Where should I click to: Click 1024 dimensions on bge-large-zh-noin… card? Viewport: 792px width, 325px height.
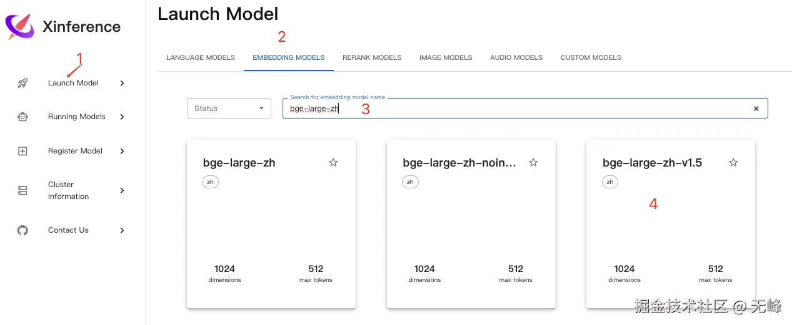[424, 274]
